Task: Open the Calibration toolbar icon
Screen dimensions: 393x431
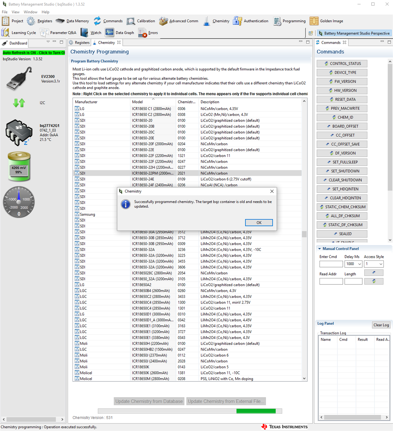Action: 131,21
